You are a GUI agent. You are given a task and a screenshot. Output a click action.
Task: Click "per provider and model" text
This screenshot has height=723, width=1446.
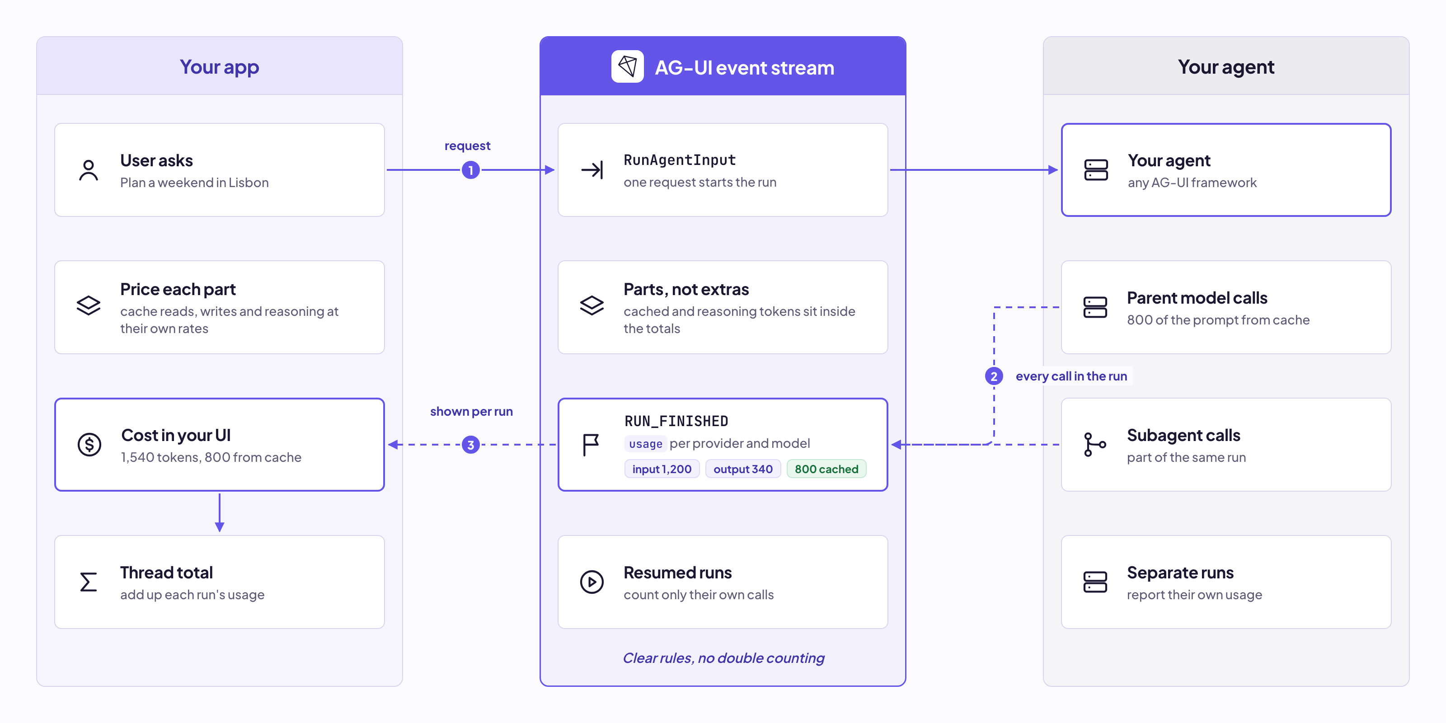point(739,443)
